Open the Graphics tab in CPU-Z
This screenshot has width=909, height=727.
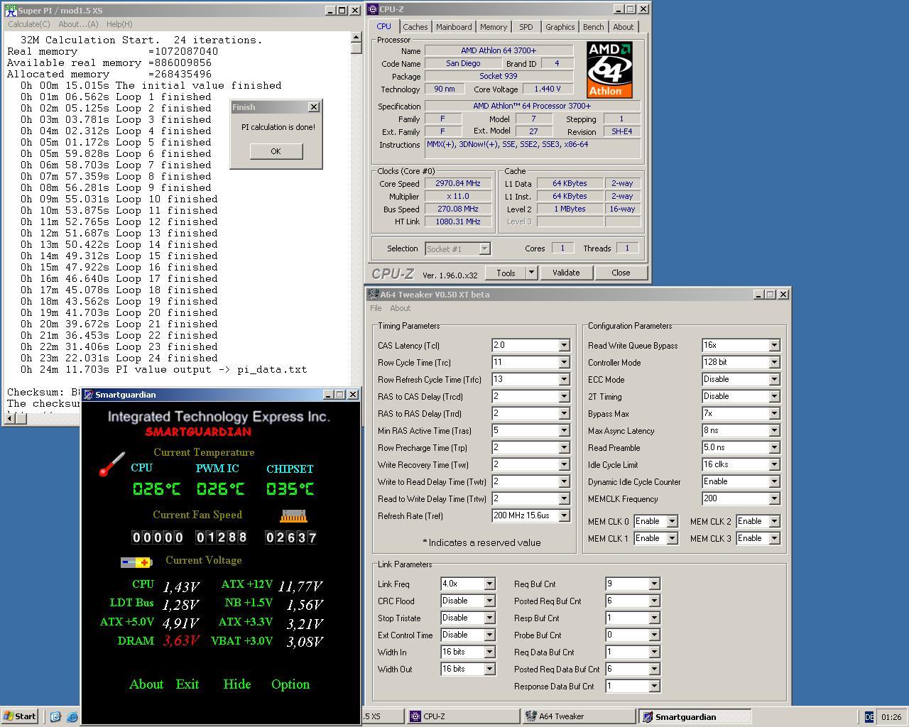coord(560,27)
